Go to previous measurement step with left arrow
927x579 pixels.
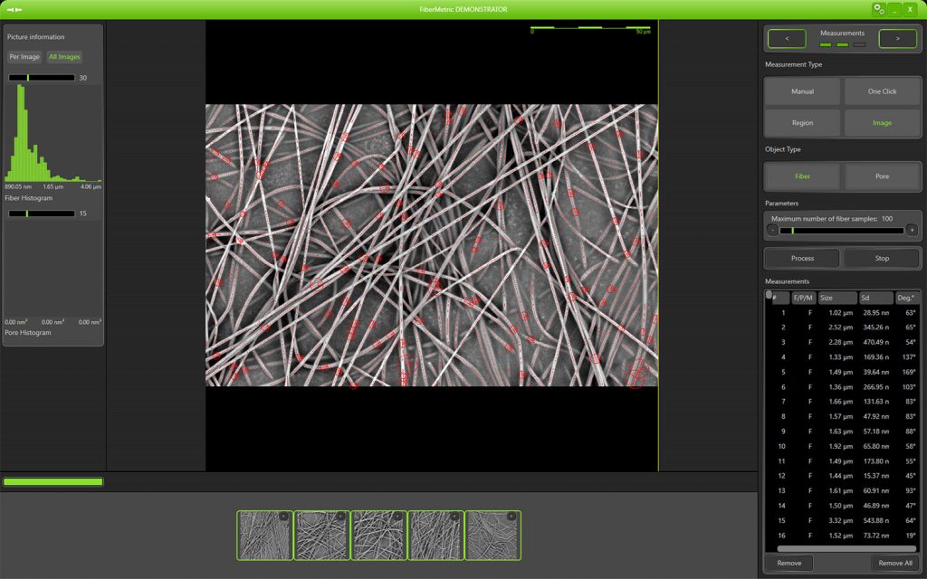click(x=787, y=38)
